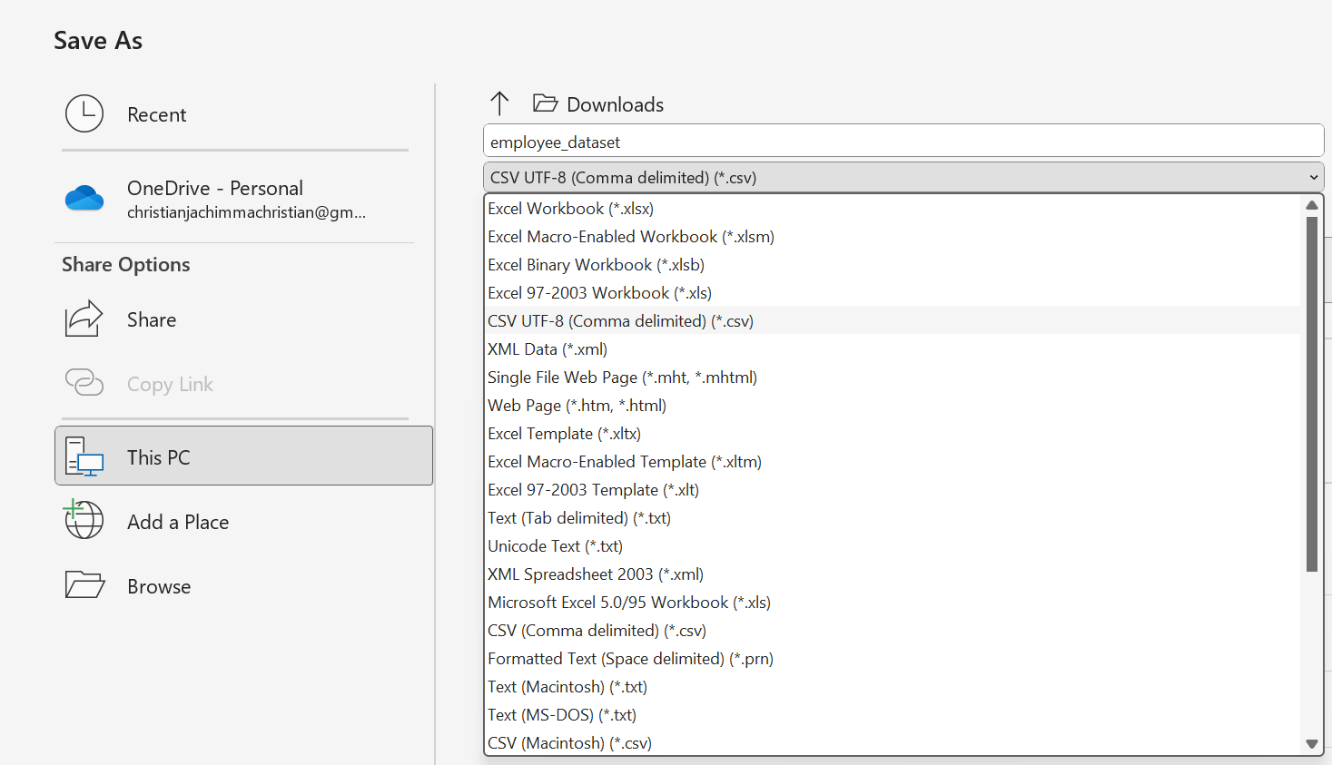Screen dimensions: 1332x765
Task: Select Excel Workbook (*.xlsx) format
Action: [x=570, y=209]
